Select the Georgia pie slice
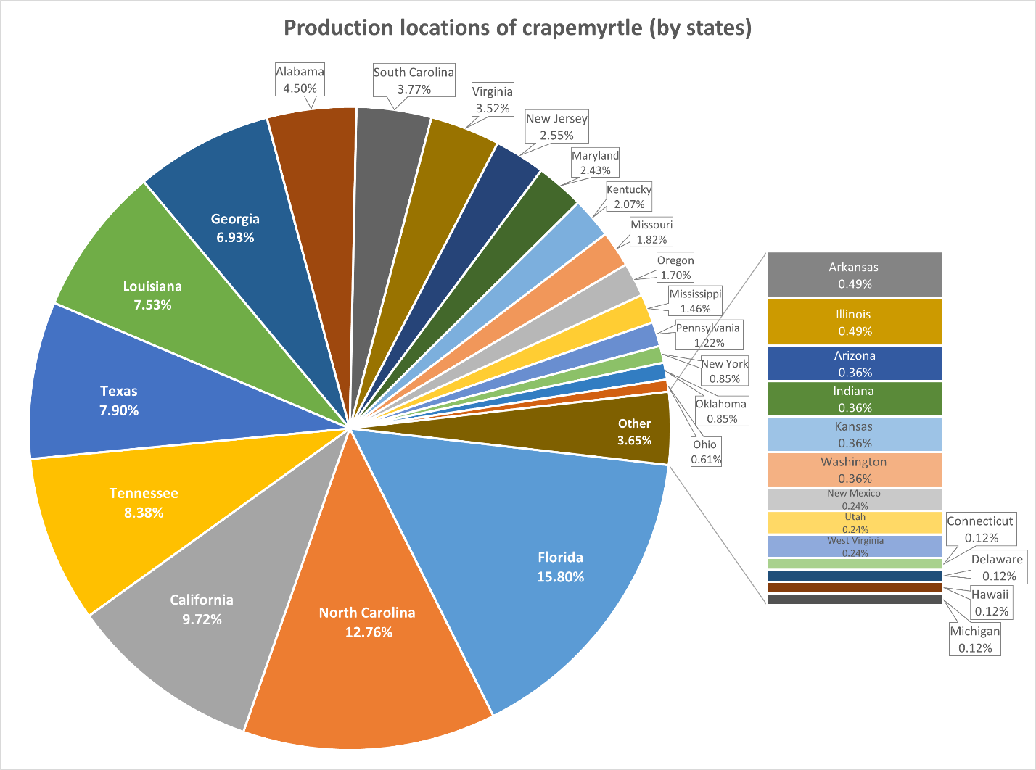The width and height of the screenshot is (1036, 770). click(x=235, y=228)
